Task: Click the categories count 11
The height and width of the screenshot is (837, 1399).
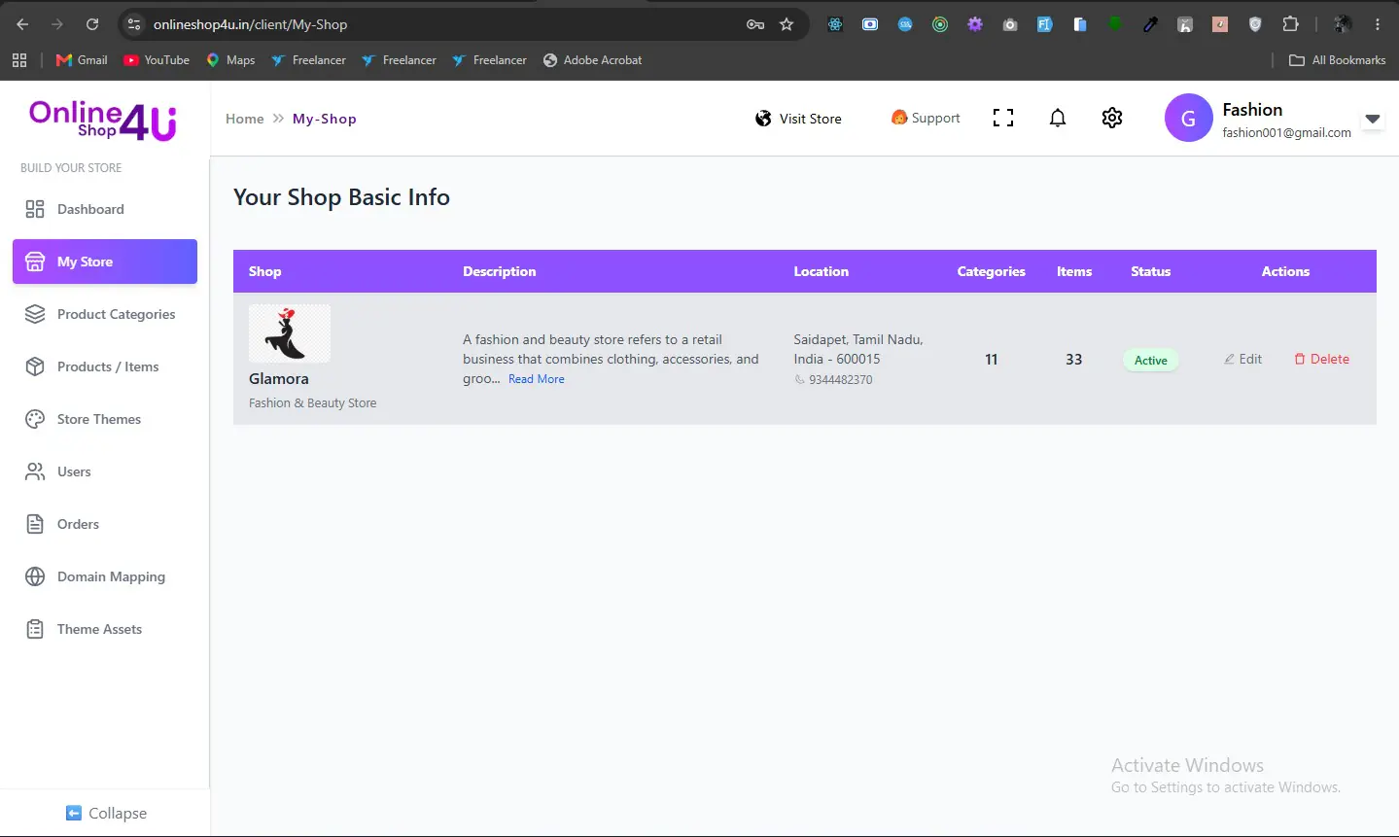Action: pyautogui.click(x=992, y=359)
